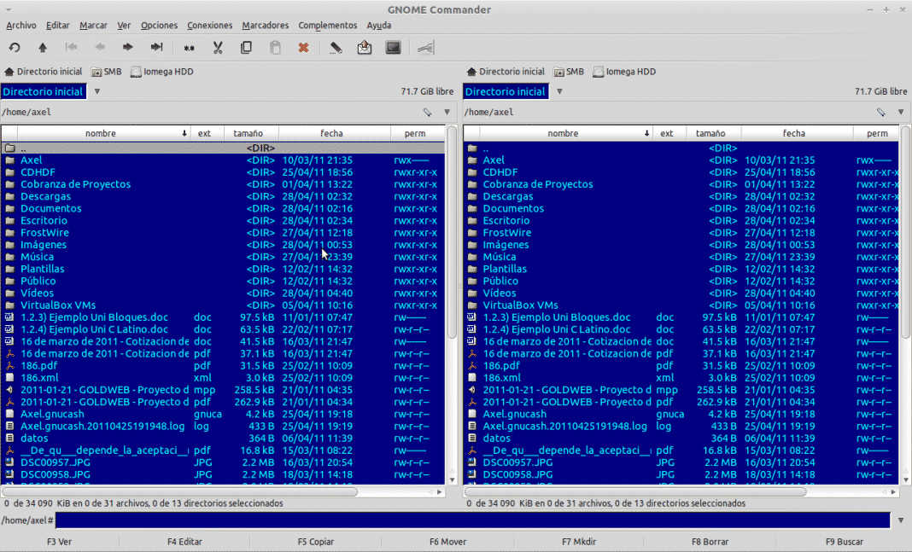The image size is (912, 552).
Task: Open the Conexiones menu
Action: 209,26
